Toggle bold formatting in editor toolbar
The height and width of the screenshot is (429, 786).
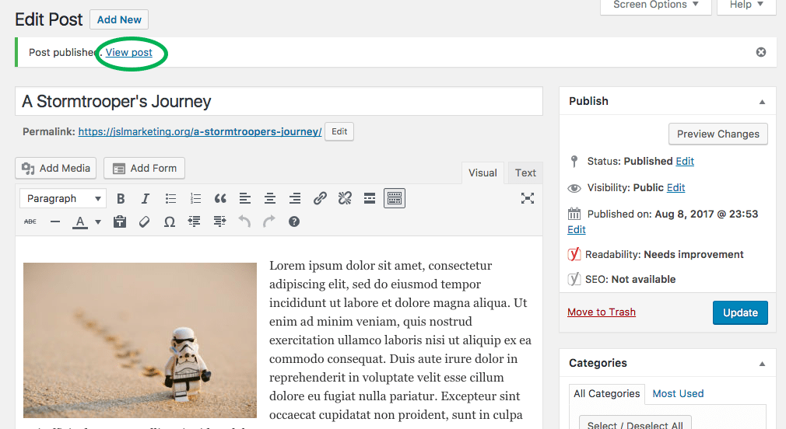point(121,199)
